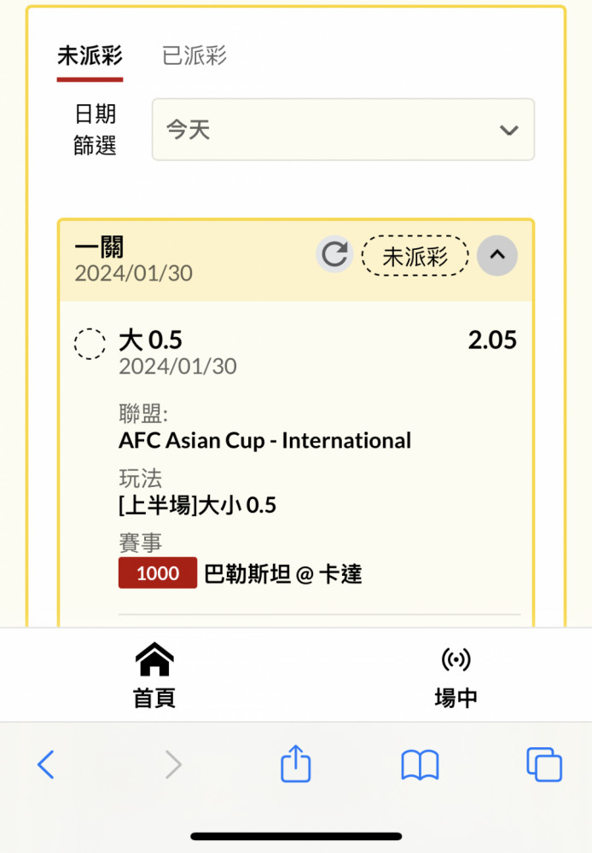Tap the 未派彩 status badge
592x853 pixels.
pyautogui.click(x=415, y=256)
